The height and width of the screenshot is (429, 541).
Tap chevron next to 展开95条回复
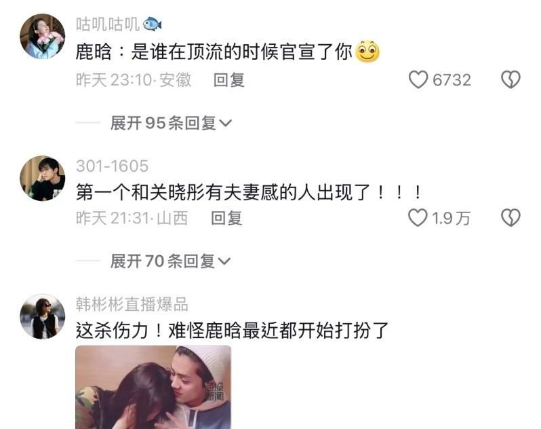(x=225, y=124)
